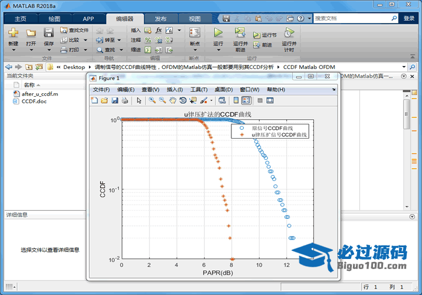Open the 比较 dropdown arrow
This screenshot has height=295, width=422.
click(86, 40)
